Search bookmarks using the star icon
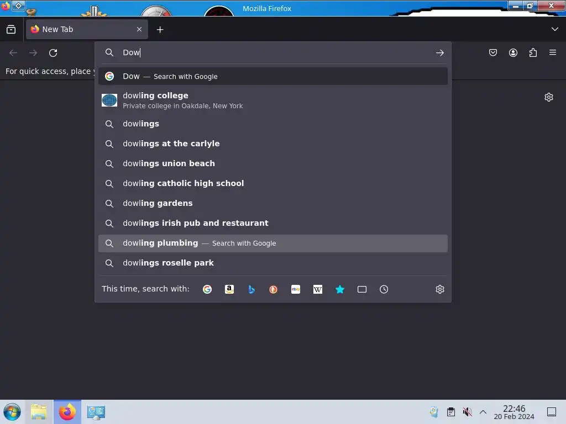The width and height of the screenshot is (566, 424). click(x=340, y=289)
